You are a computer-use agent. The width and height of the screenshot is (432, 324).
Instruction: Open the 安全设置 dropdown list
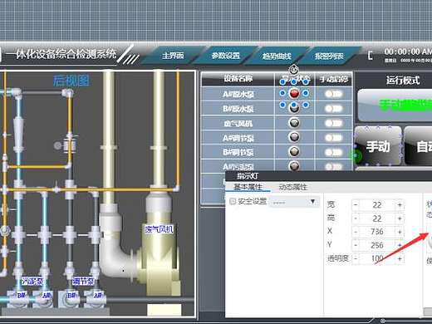pyautogui.click(x=294, y=202)
